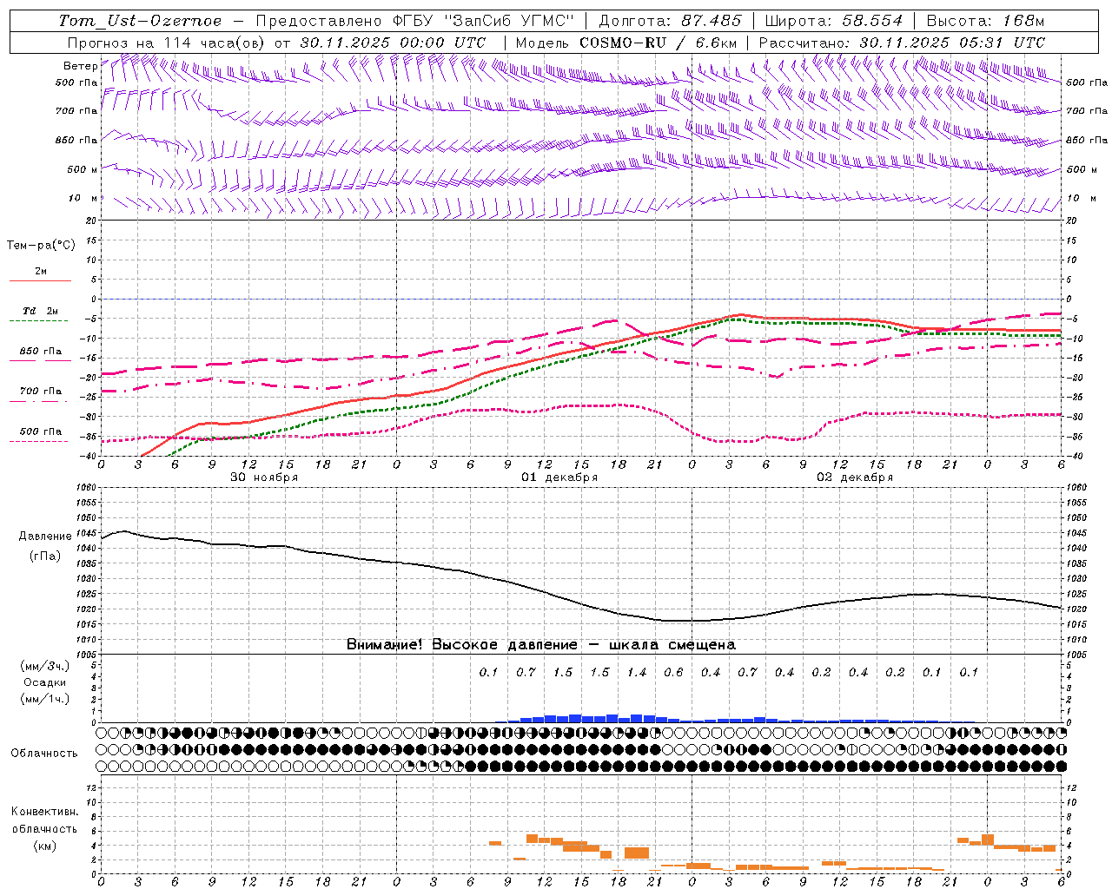The width and height of the screenshot is (1112, 889).
Task: Click the model name COSMO-RU / 6.6км
Action: [x=658, y=43]
